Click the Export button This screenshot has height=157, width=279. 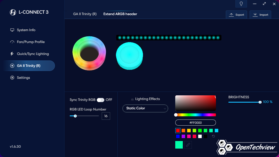point(236,15)
